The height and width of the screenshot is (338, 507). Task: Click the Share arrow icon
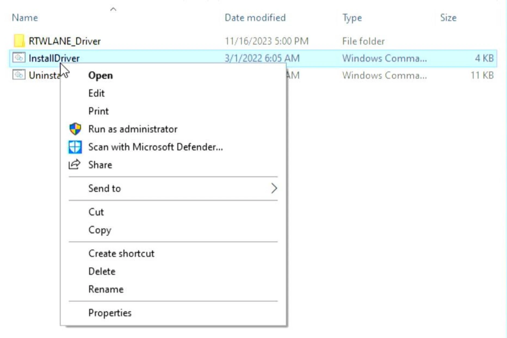[x=75, y=164]
